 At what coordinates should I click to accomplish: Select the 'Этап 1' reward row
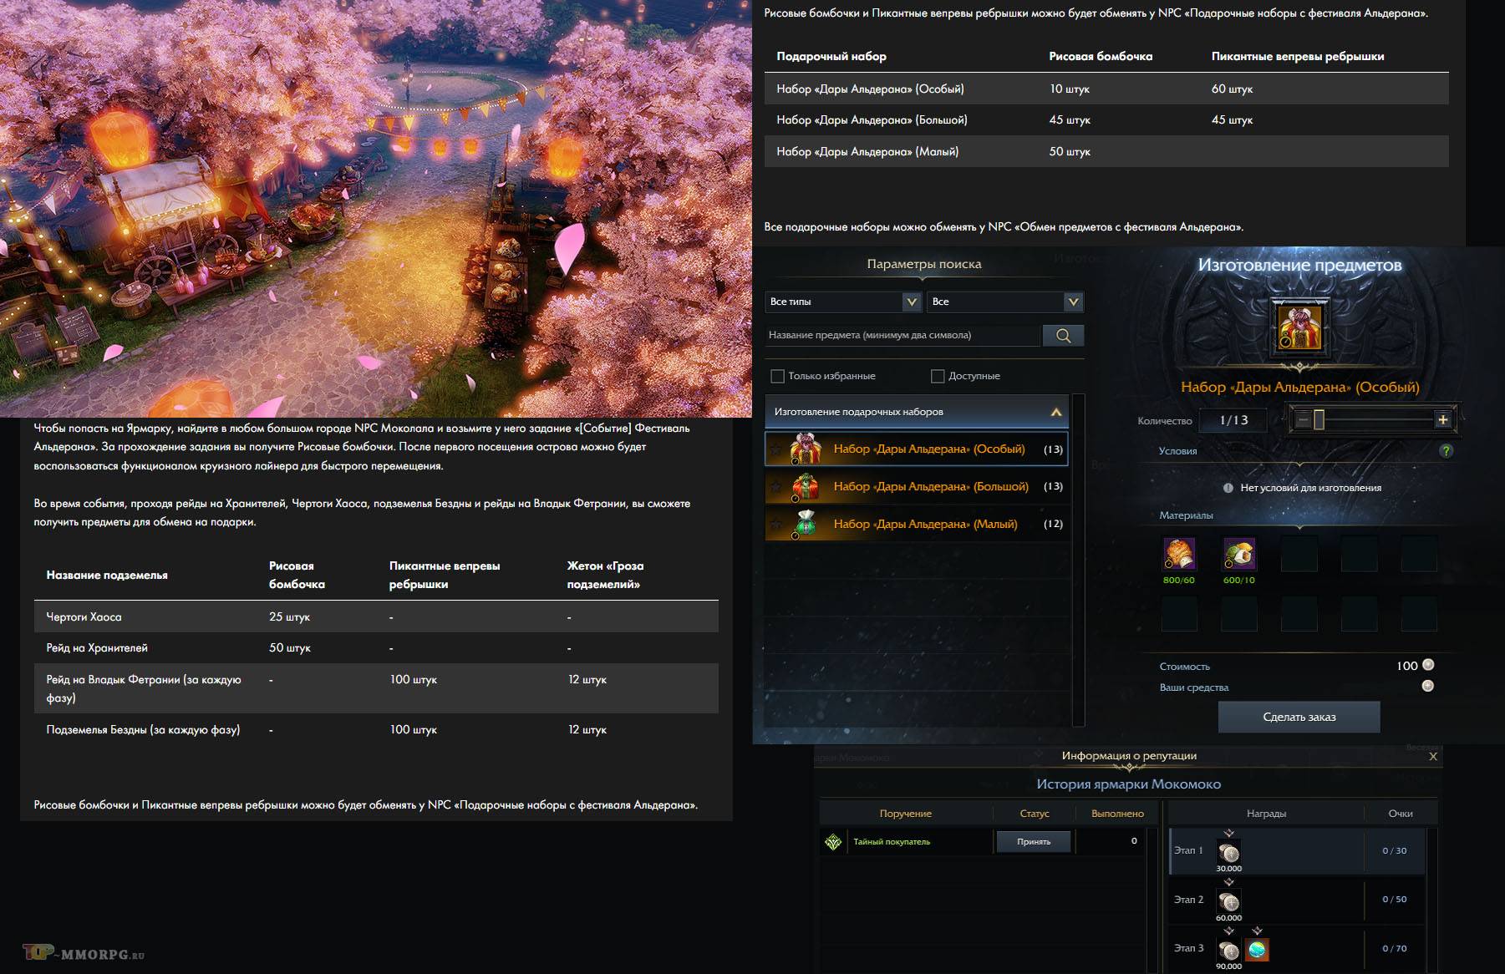pyautogui.click(x=1297, y=851)
